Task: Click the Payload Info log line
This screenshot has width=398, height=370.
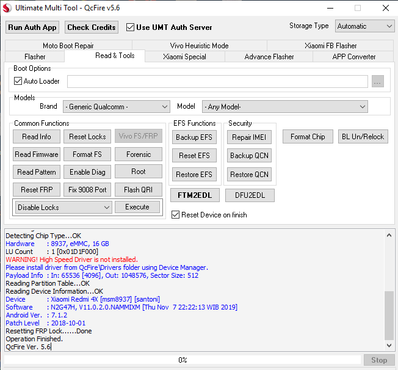Action: point(102,275)
